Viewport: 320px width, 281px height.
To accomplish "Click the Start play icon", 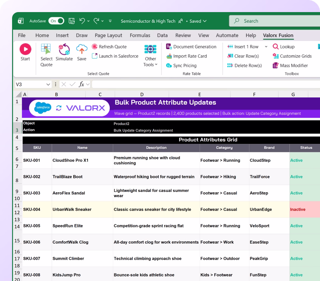I will tap(25, 49).
